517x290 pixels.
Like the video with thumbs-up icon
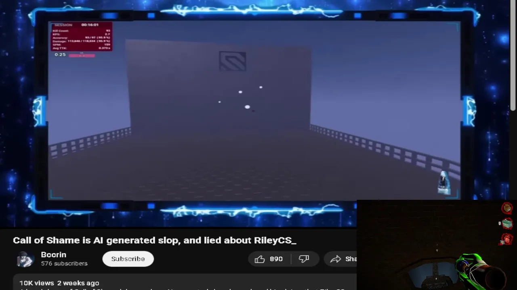(x=269, y=259)
